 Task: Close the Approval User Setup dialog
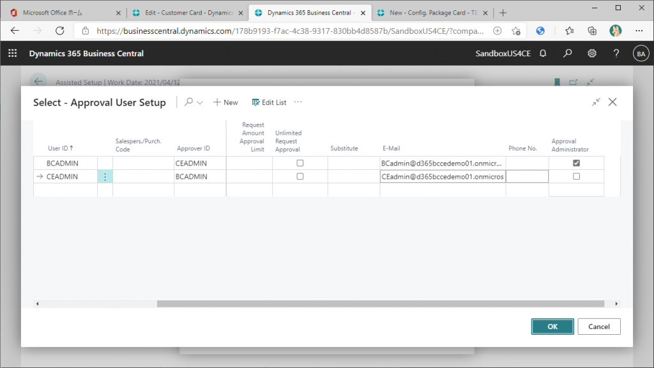[612, 102]
